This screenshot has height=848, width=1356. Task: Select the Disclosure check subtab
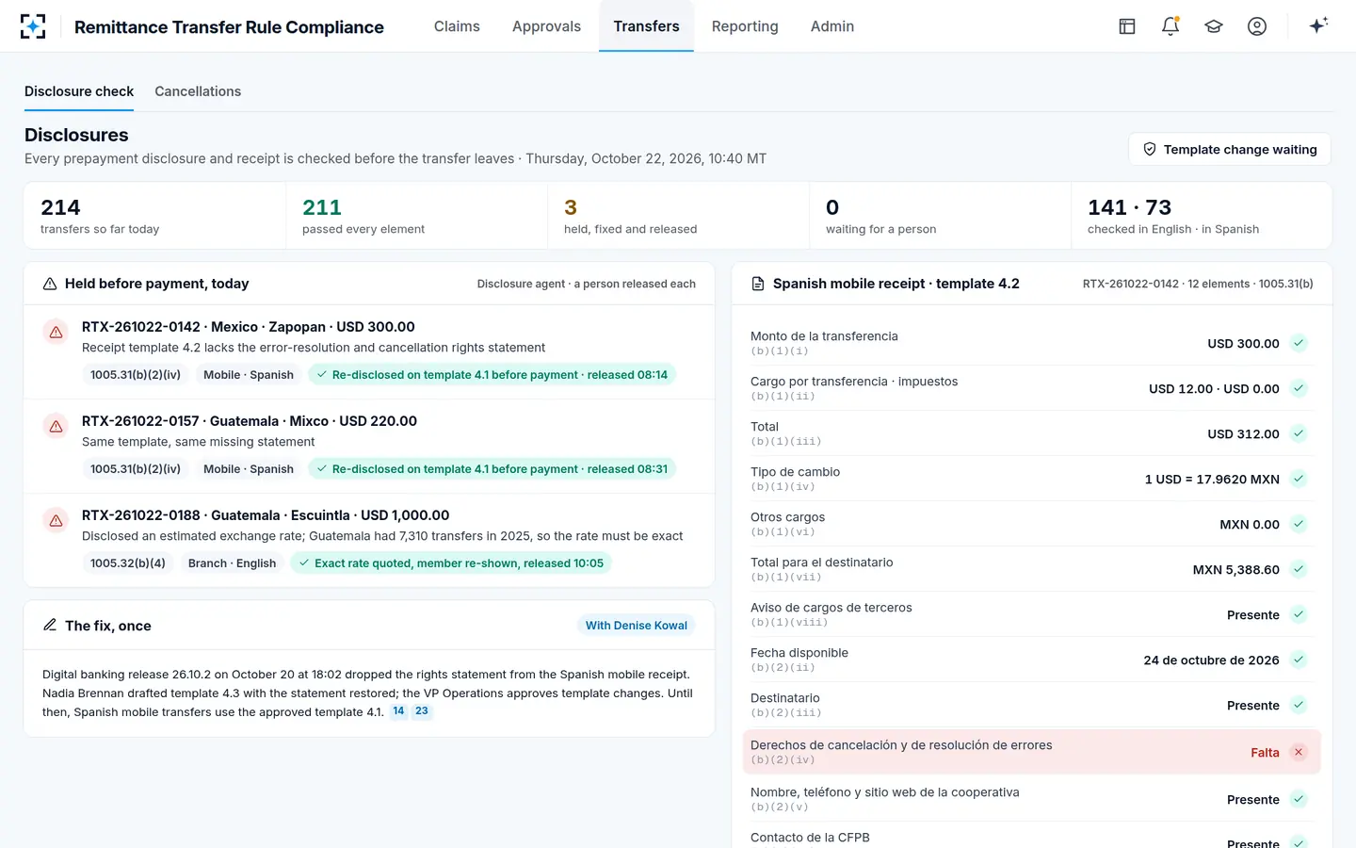coord(79,91)
